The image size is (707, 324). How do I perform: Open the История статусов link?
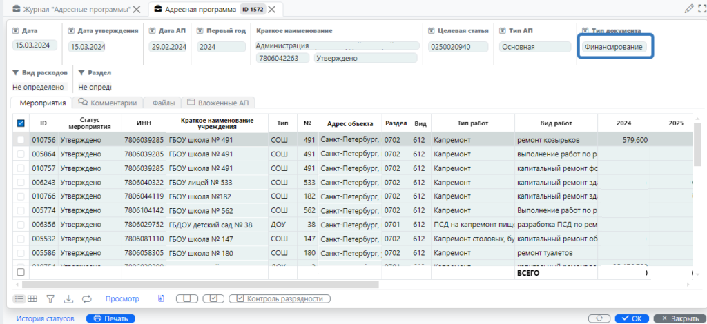45,318
